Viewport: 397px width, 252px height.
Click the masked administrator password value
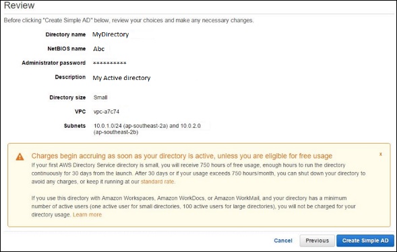click(x=110, y=63)
